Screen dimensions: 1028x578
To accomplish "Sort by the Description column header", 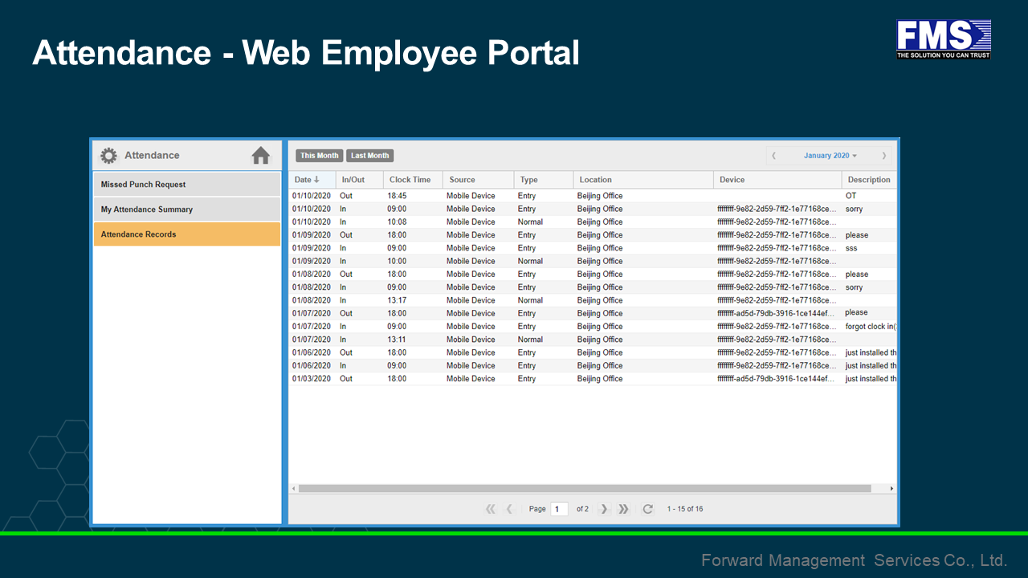I will pyautogui.click(x=869, y=180).
